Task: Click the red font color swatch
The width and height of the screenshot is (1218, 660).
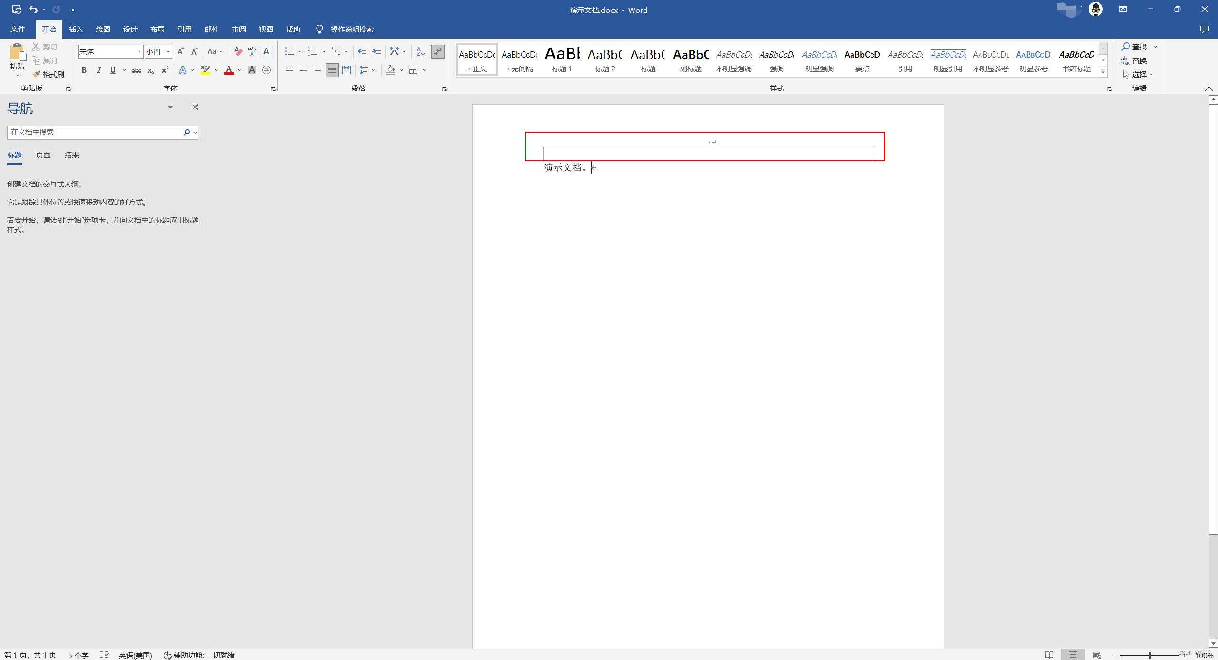Action: point(229,70)
